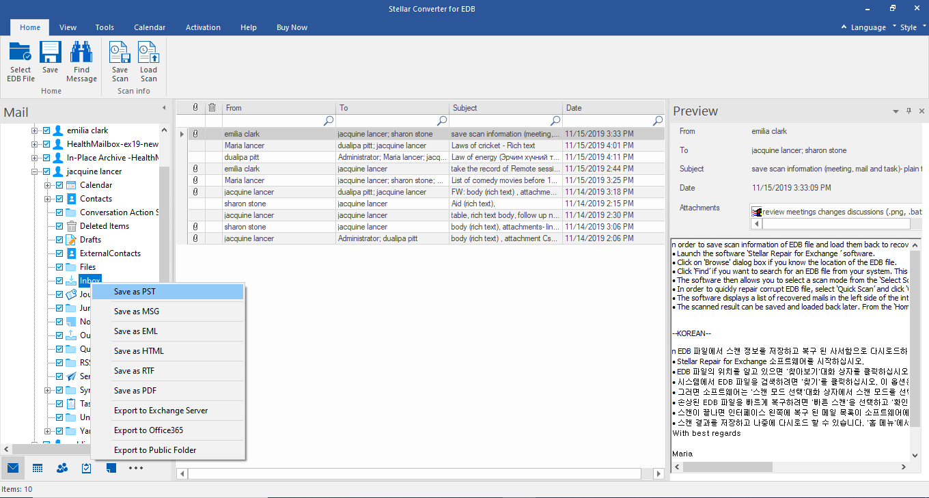929x498 pixels.
Task: Open the Buy Now tab
Action: coord(292,27)
